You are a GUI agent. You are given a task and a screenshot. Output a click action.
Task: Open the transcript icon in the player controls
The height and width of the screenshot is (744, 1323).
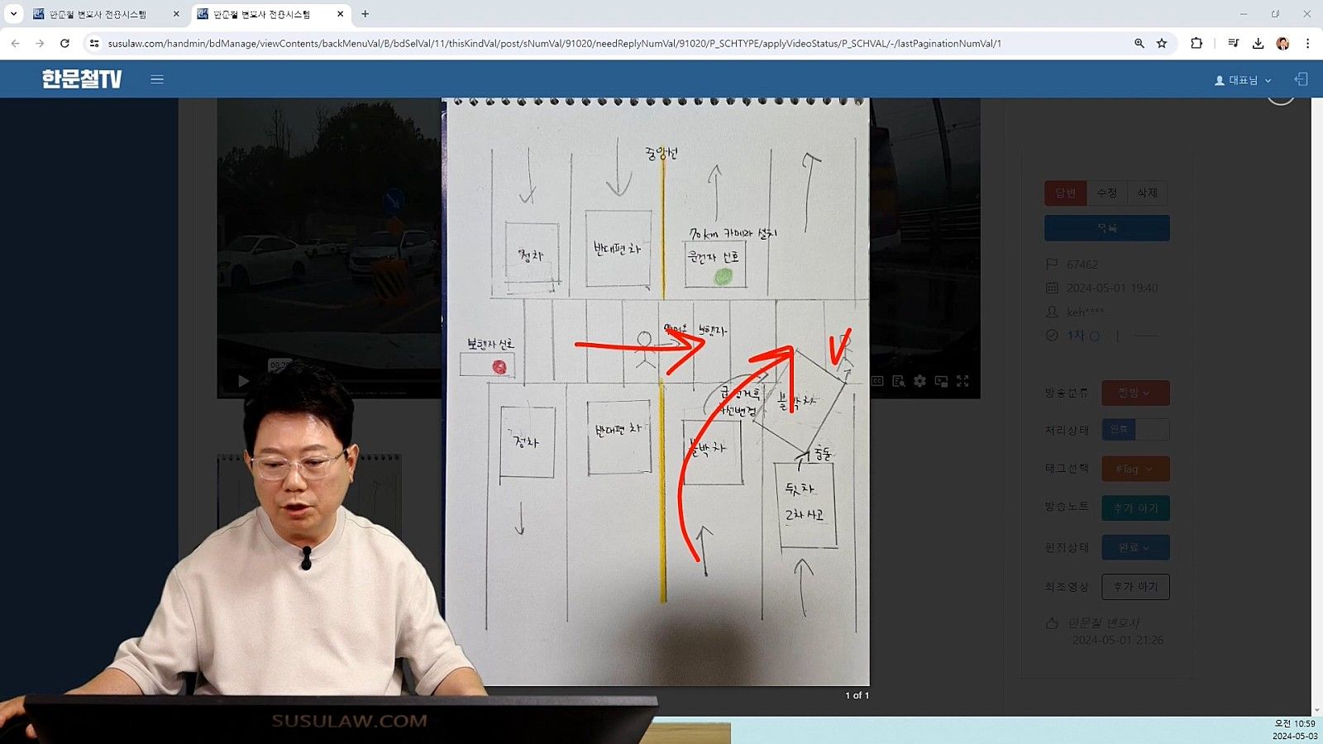(898, 381)
